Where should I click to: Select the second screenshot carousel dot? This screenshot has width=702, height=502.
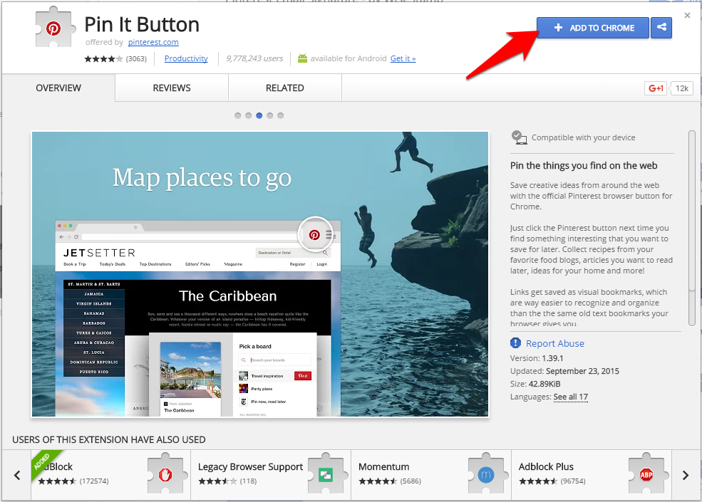(x=249, y=115)
